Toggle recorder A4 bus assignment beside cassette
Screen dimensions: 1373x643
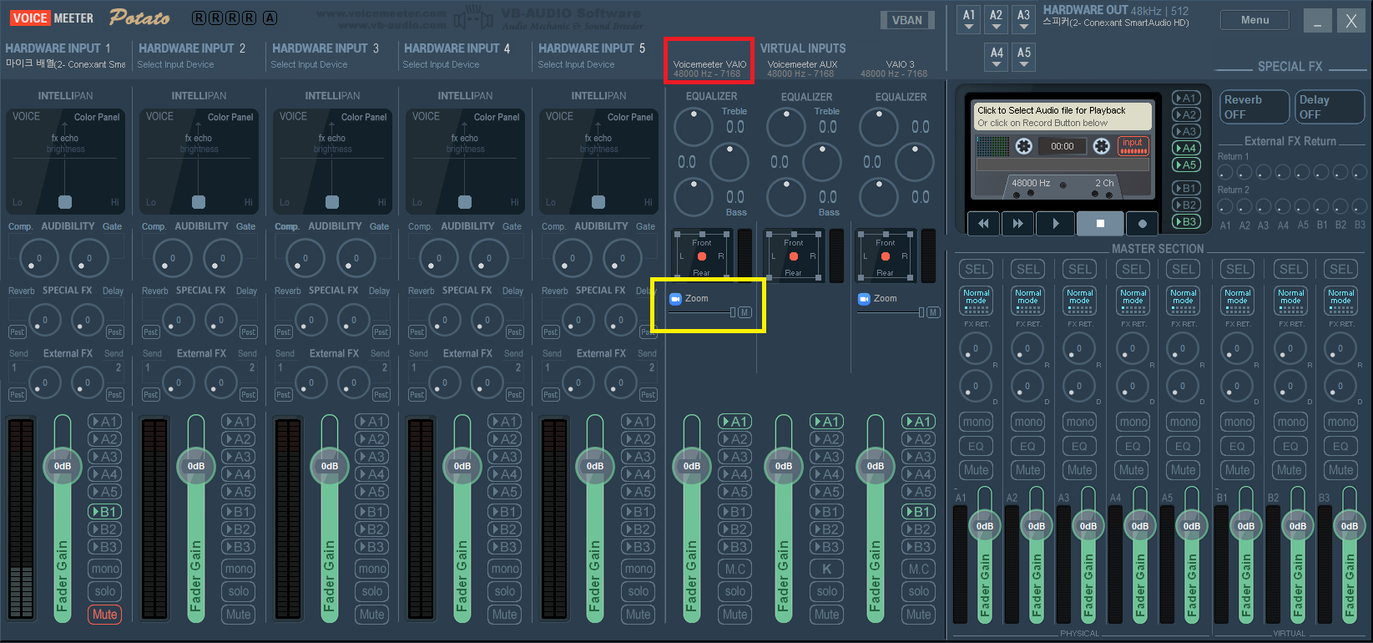click(1186, 148)
